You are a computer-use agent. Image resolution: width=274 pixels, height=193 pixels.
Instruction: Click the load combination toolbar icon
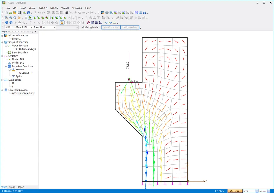pyautogui.click(x=144, y=13)
